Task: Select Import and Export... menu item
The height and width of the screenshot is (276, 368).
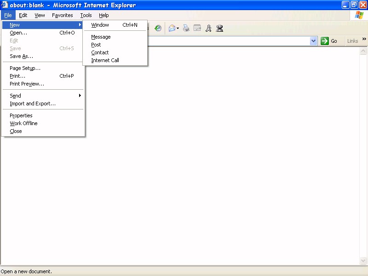Action: coord(42,104)
